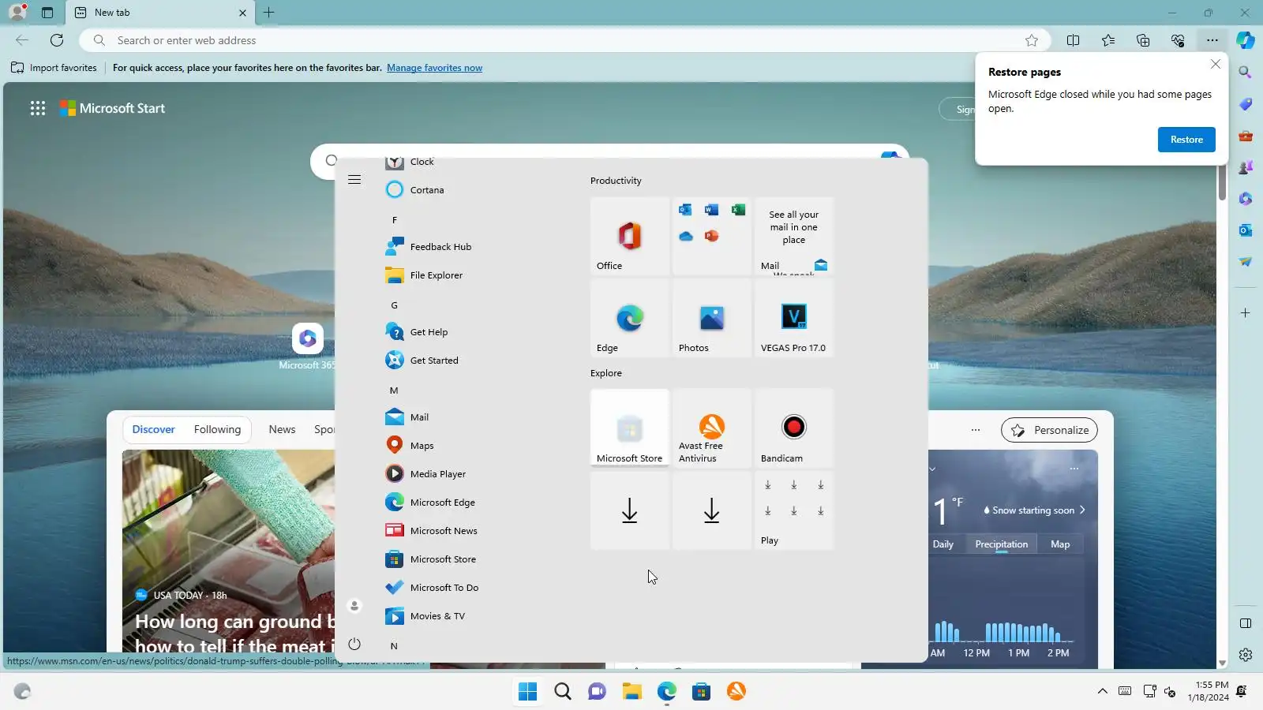Open the Start menu user account icon
1263x710 pixels.
[354, 606]
